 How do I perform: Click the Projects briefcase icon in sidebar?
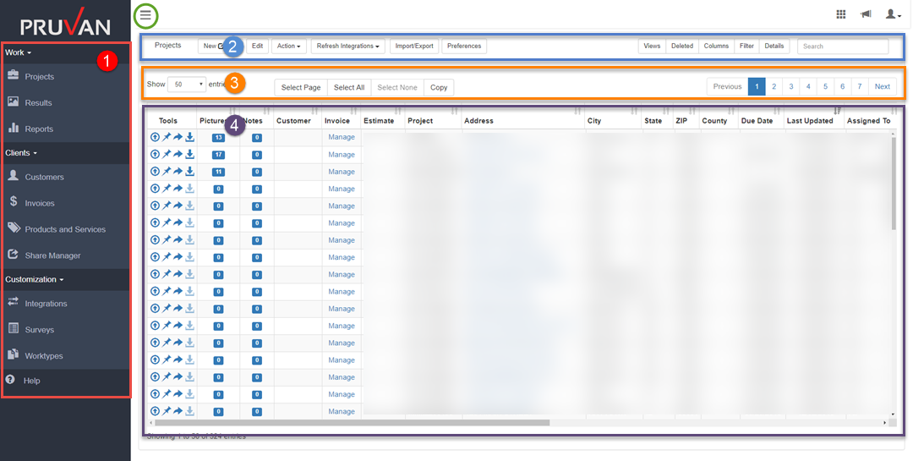(x=14, y=76)
